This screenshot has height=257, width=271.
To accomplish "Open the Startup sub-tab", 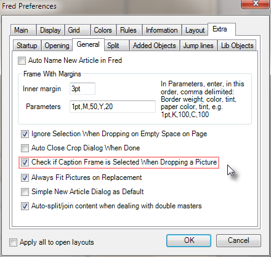I will 27,46.
